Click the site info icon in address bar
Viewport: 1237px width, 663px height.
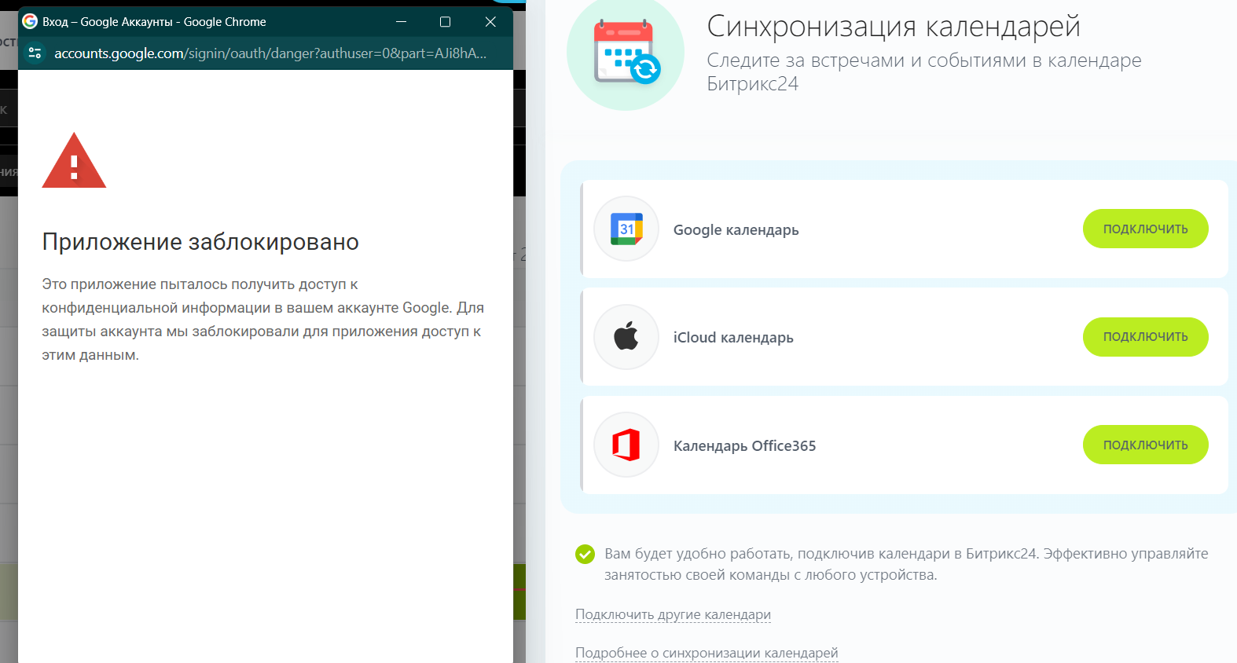(35, 53)
